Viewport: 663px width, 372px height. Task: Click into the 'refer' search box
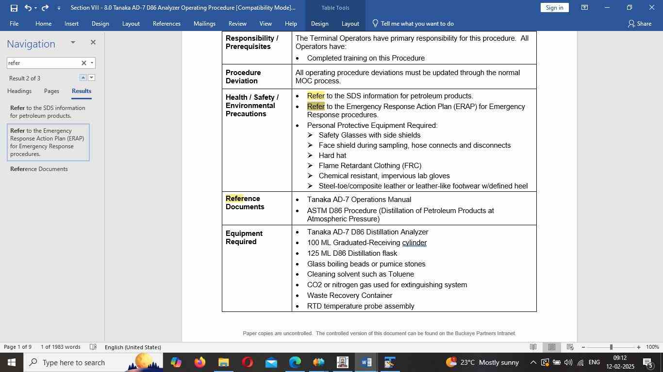tap(43, 63)
